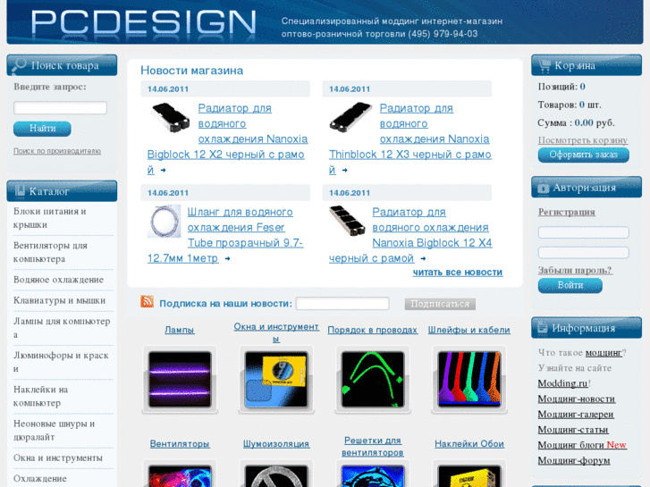Open Nanoxia Bigblock 12 X2 radiator thumbnail
Screen dimensions: 650x487
[x=171, y=118]
